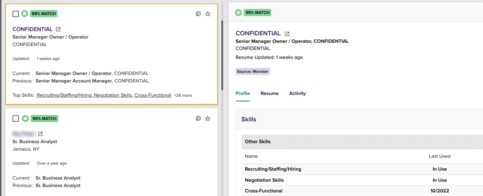Click green status circle on first candidate card
Image resolution: width=483 pixels, height=196 pixels.
coord(25,14)
